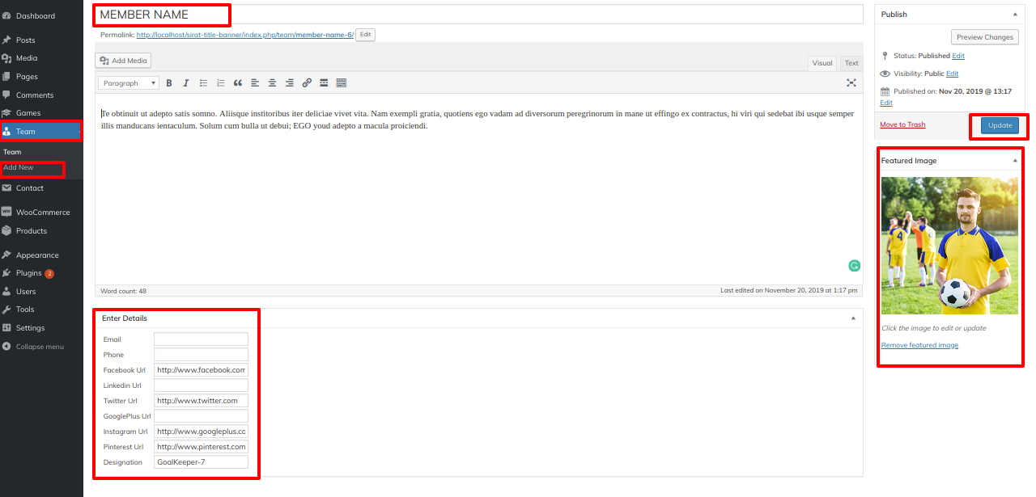The image size is (1036, 497).
Task: Click the insert/edit link icon
Action: point(307,83)
